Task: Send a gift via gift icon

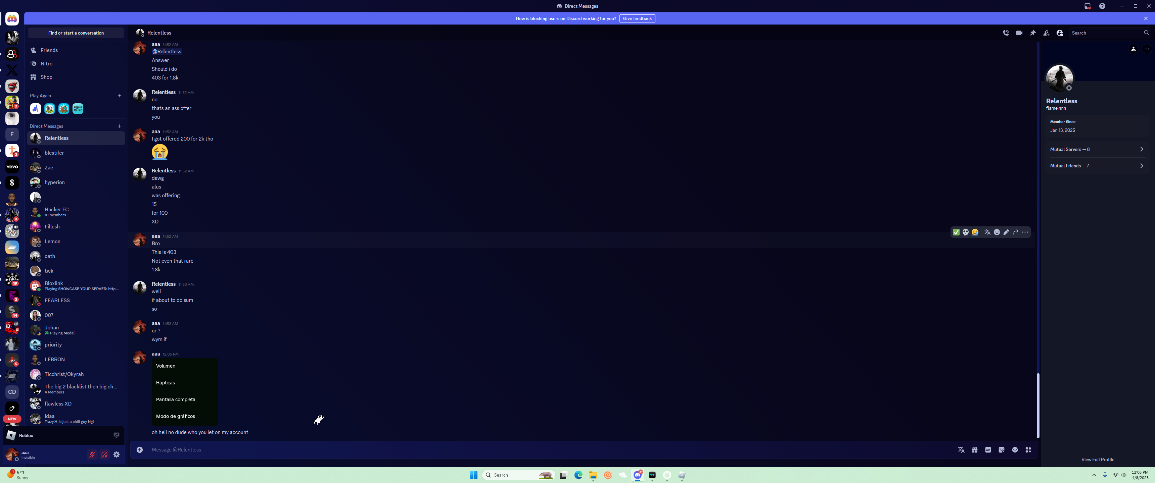Action: click(974, 449)
